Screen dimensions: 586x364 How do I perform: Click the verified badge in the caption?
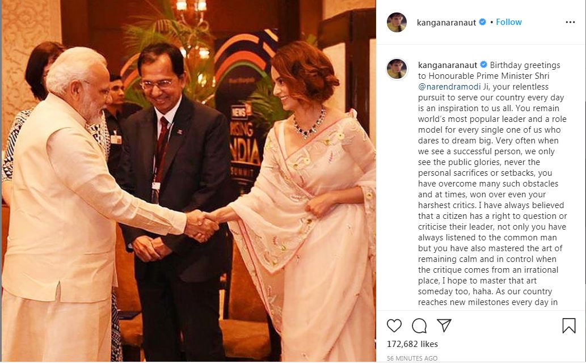pos(483,65)
